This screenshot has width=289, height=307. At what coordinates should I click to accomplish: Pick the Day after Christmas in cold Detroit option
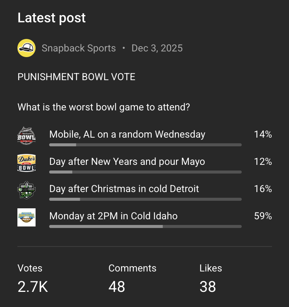[124, 189]
